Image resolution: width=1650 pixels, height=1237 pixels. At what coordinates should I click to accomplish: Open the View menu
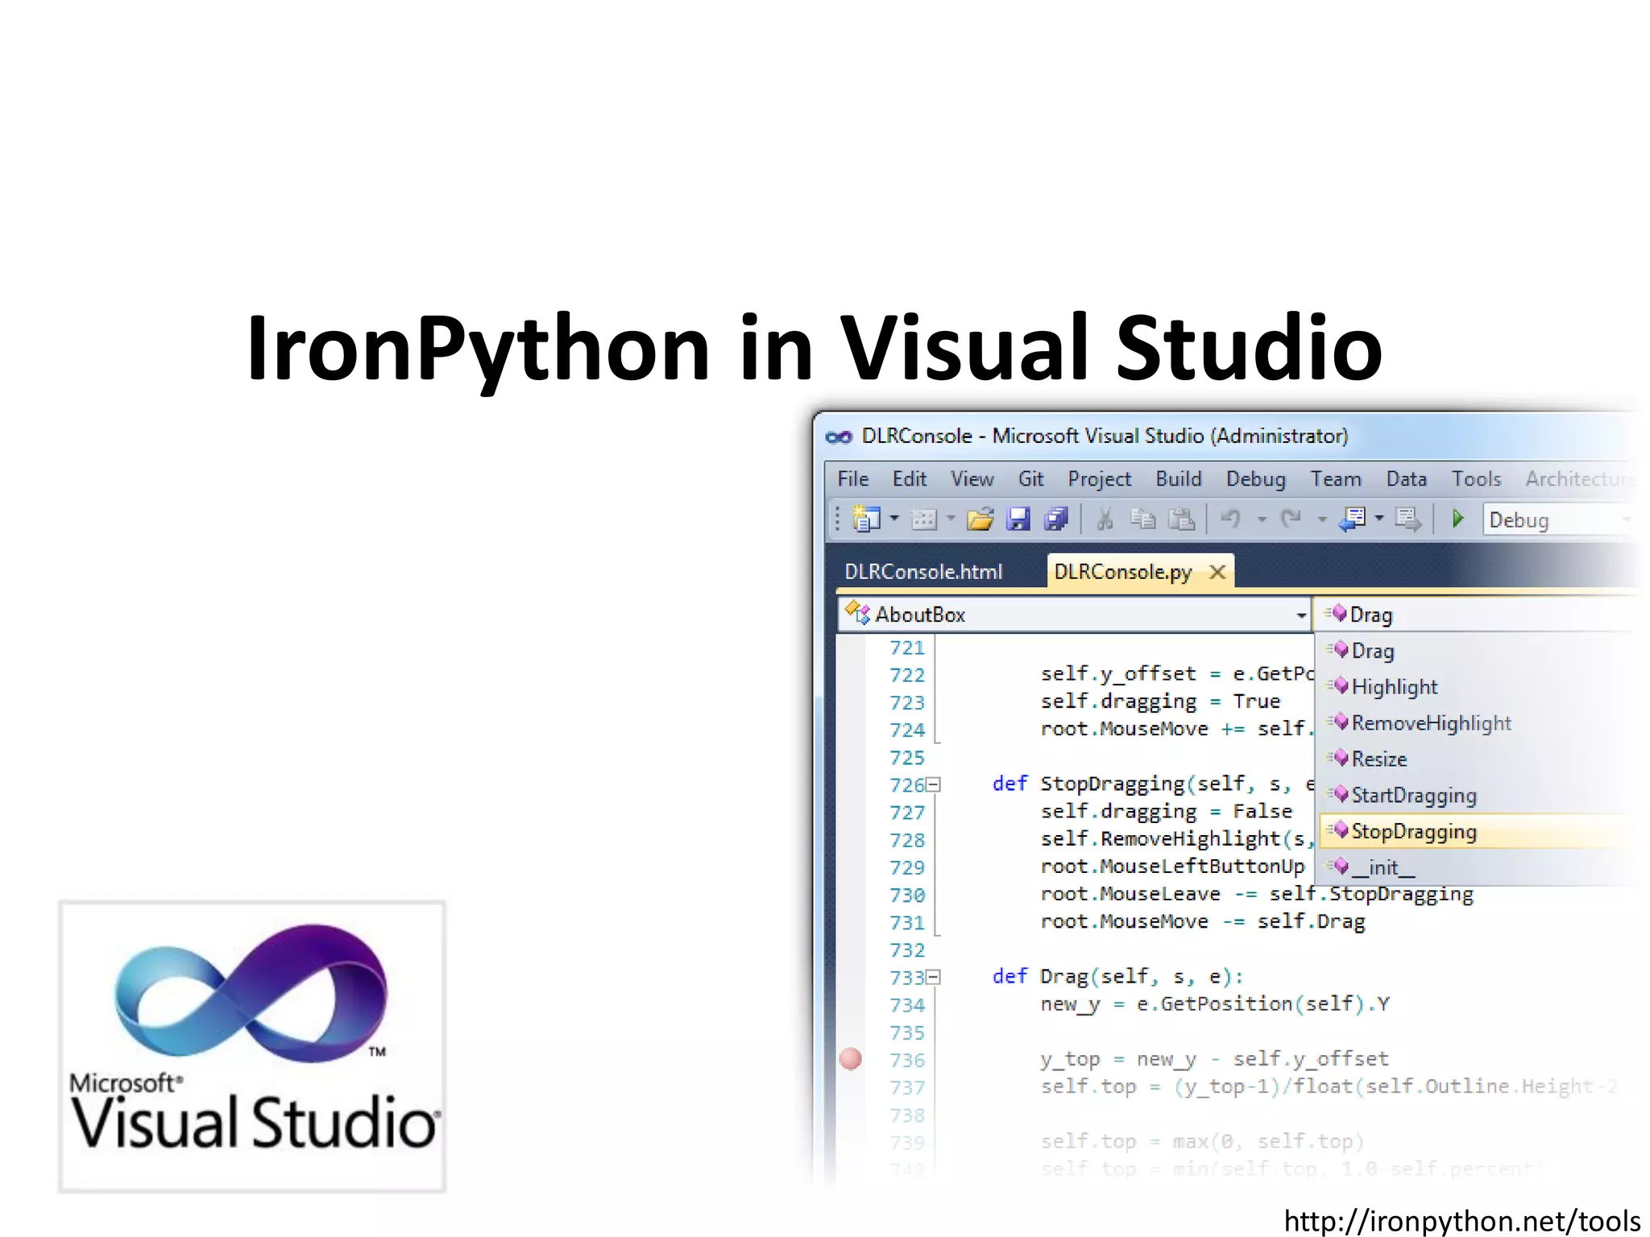(x=972, y=479)
